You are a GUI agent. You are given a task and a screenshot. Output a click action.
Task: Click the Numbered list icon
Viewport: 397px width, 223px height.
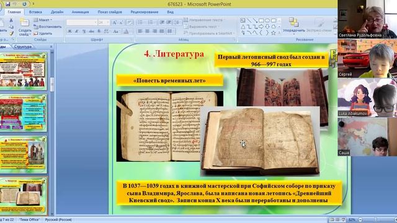point(151,22)
